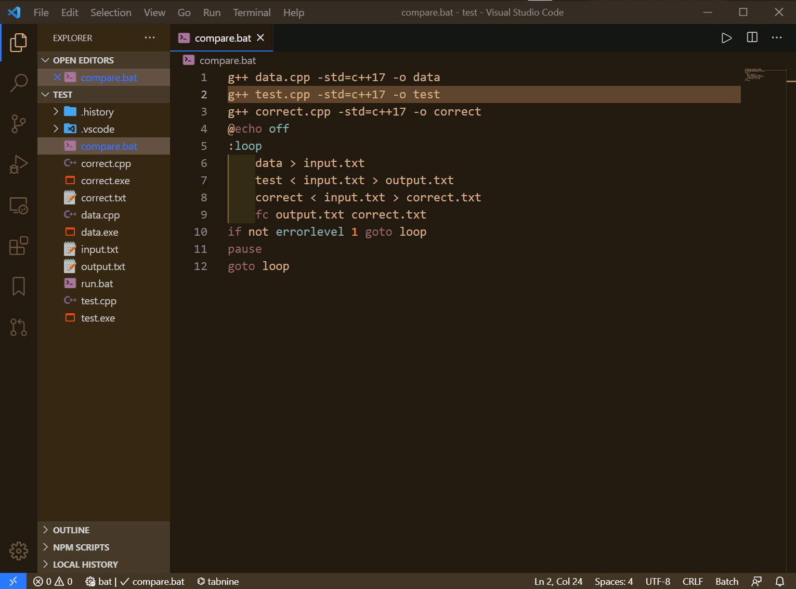The width and height of the screenshot is (796, 589).
Task: Click the tabnine status bar item
Action: coord(218,581)
